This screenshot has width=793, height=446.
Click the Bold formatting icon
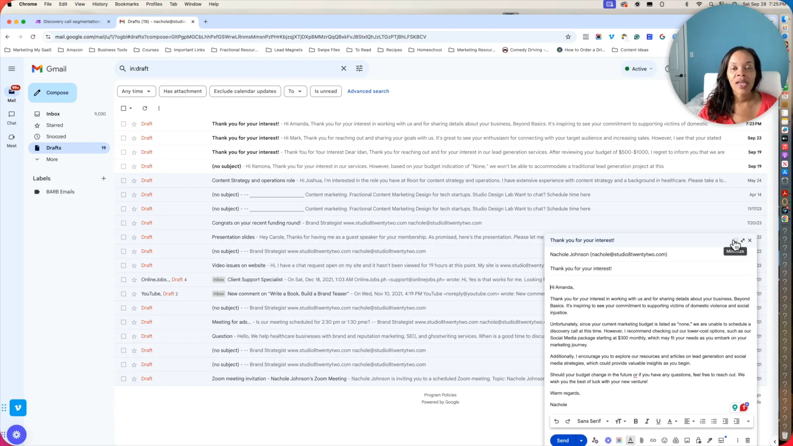636,421
